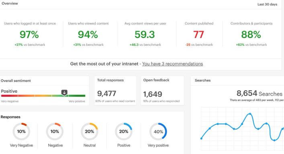This screenshot has width=284, height=154.
Task: Click the first data point of searches line
Action: (x=201, y=138)
